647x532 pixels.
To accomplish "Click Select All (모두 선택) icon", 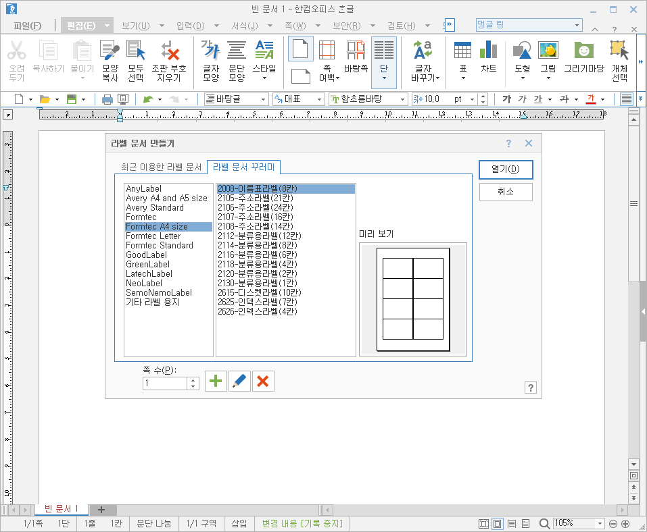I will point(136,51).
